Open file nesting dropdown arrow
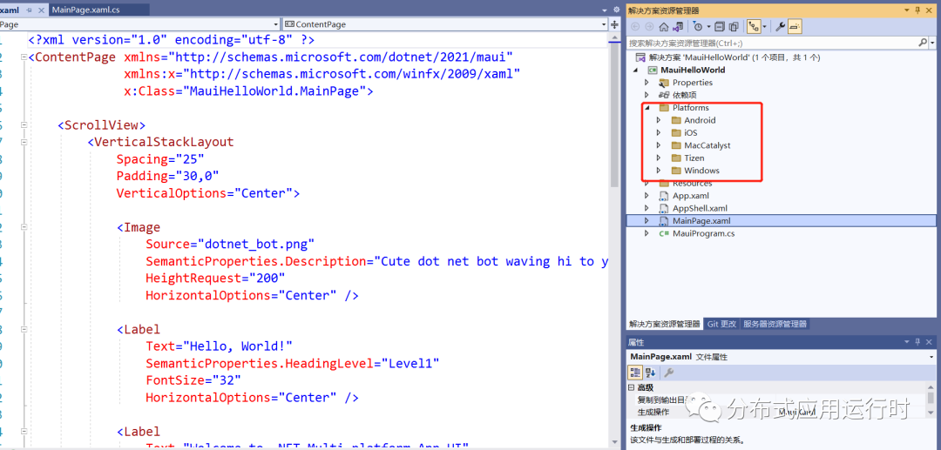This screenshot has height=450, width=941. 765,26
